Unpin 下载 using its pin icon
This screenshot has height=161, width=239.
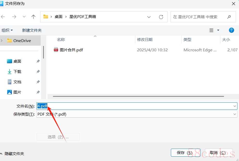coord(38,71)
